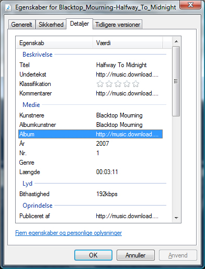Set rating to three stars
The width and height of the screenshot is (205, 269).
(x=118, y=84)
